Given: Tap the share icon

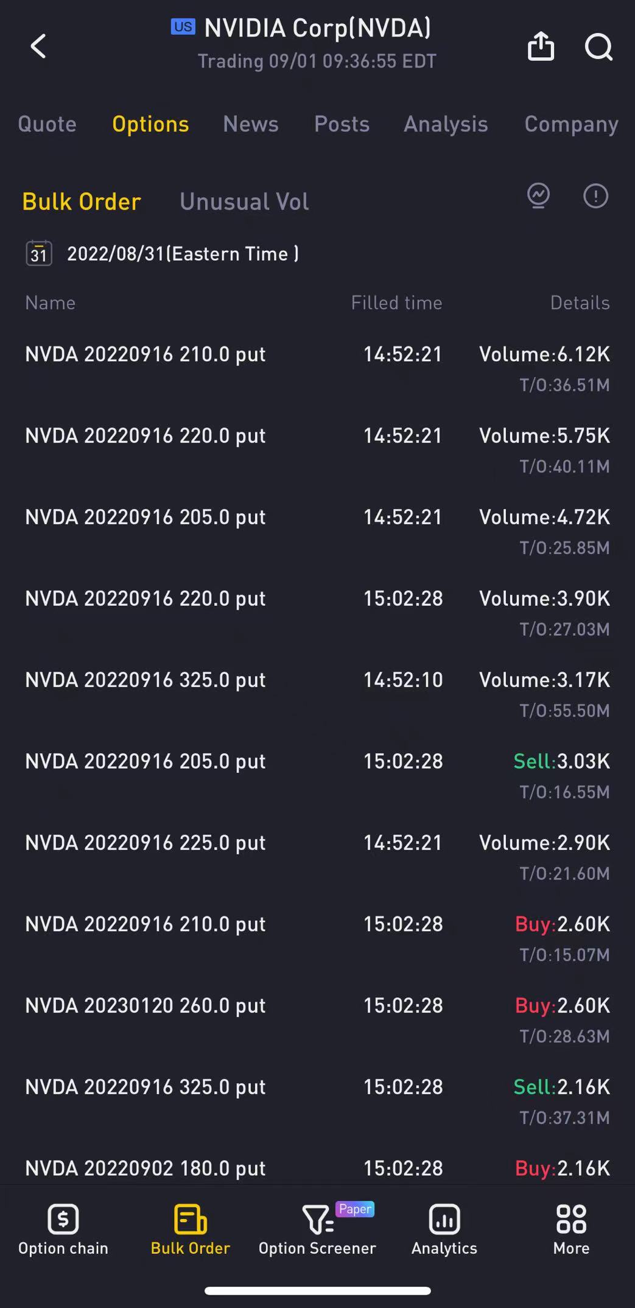Looking at the screenshot, I should click(541, 46).
